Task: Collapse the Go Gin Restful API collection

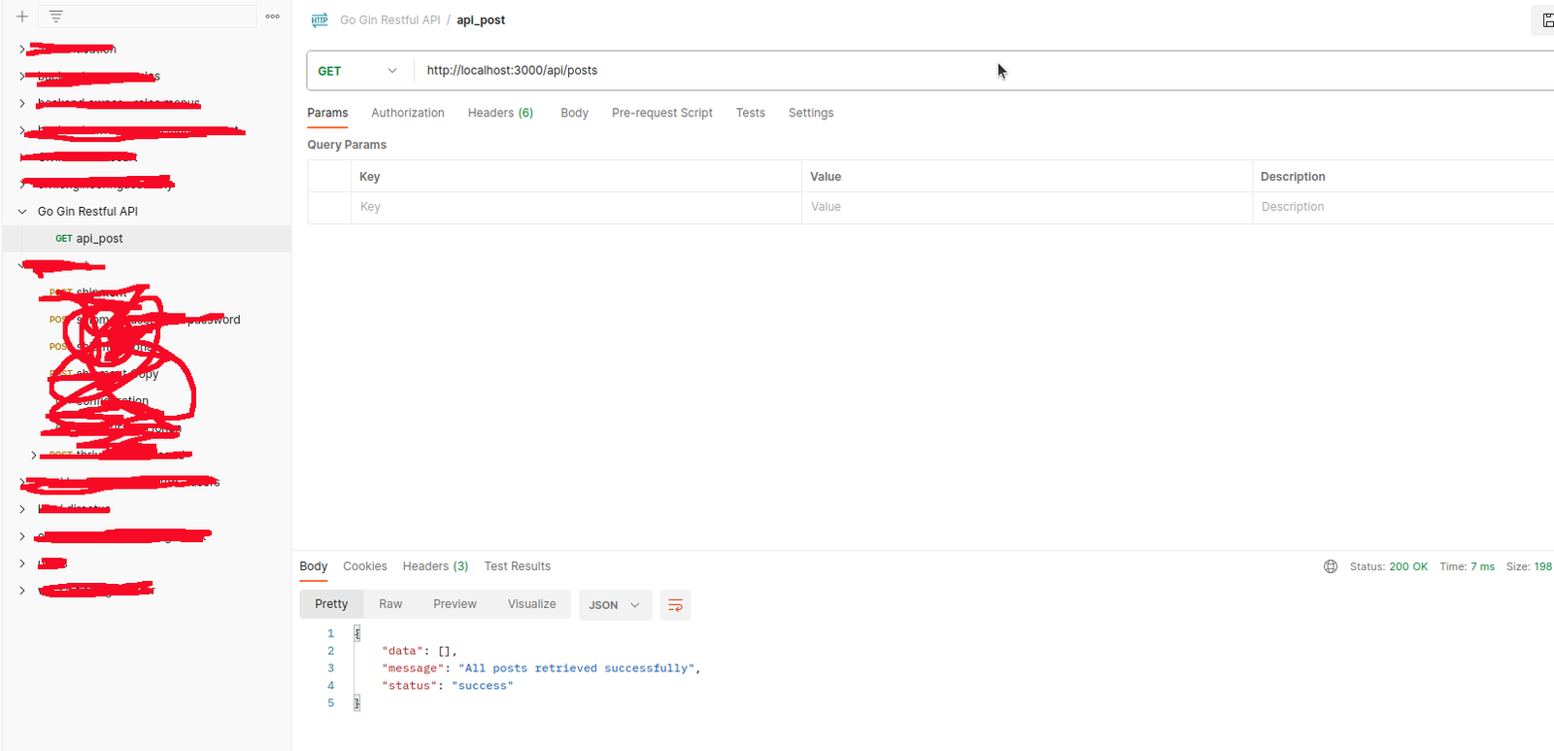Action: pyautogui.click(x=22, y=212)
